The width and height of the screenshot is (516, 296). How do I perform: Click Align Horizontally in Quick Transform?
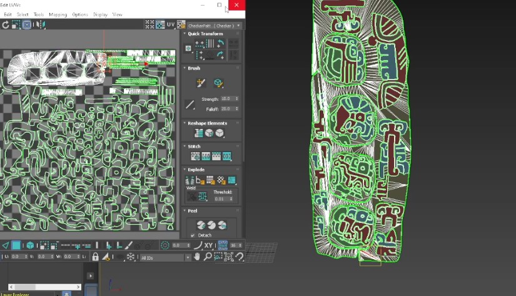tap(199, 43)
